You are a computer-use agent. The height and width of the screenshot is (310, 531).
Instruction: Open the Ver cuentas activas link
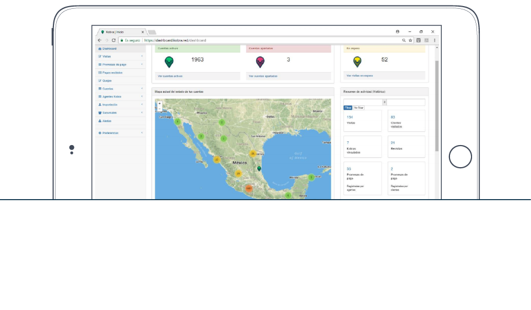(x=170, y=76)
